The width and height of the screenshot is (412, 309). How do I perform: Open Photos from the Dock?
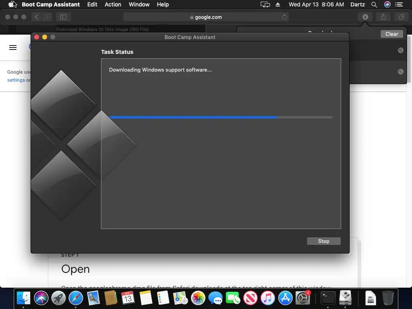198,298
